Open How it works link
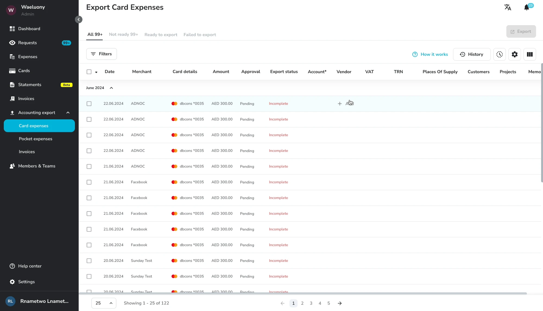Image resolution: width=543 pixels, height=311 pixels. [x=430, y=54]
